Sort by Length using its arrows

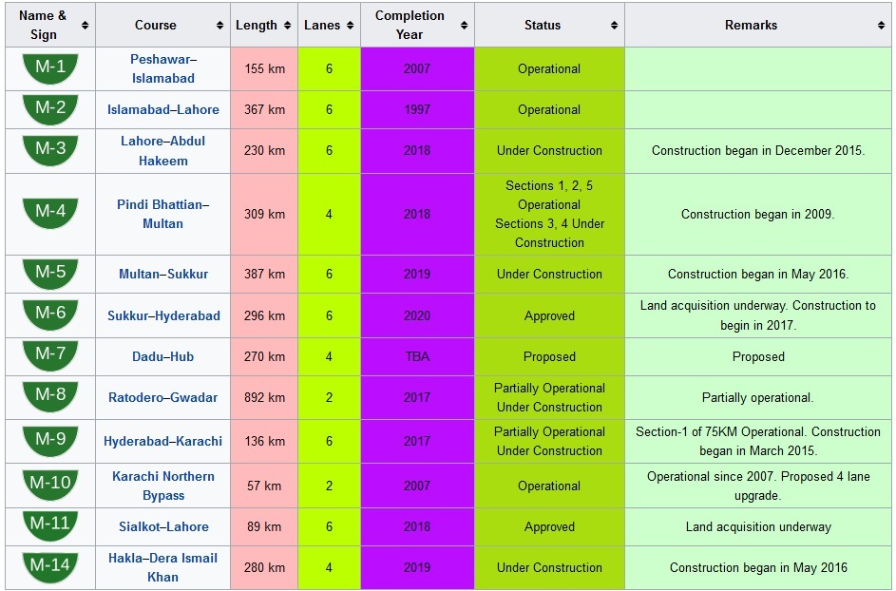tap(288, 25)
